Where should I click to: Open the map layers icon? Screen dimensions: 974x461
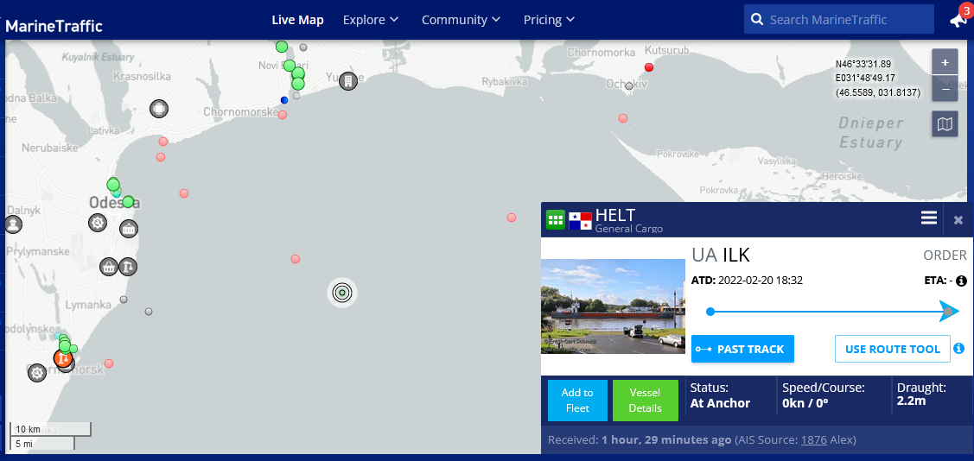tap(945, 125)
